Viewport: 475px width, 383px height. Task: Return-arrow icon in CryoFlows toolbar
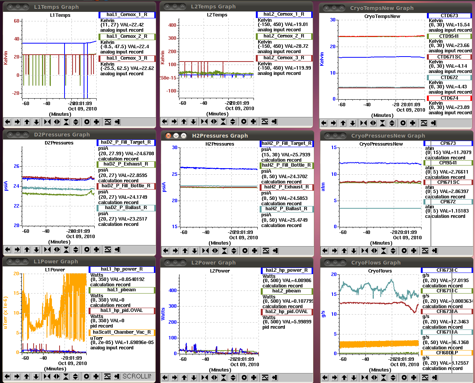[x=434, y=378]
